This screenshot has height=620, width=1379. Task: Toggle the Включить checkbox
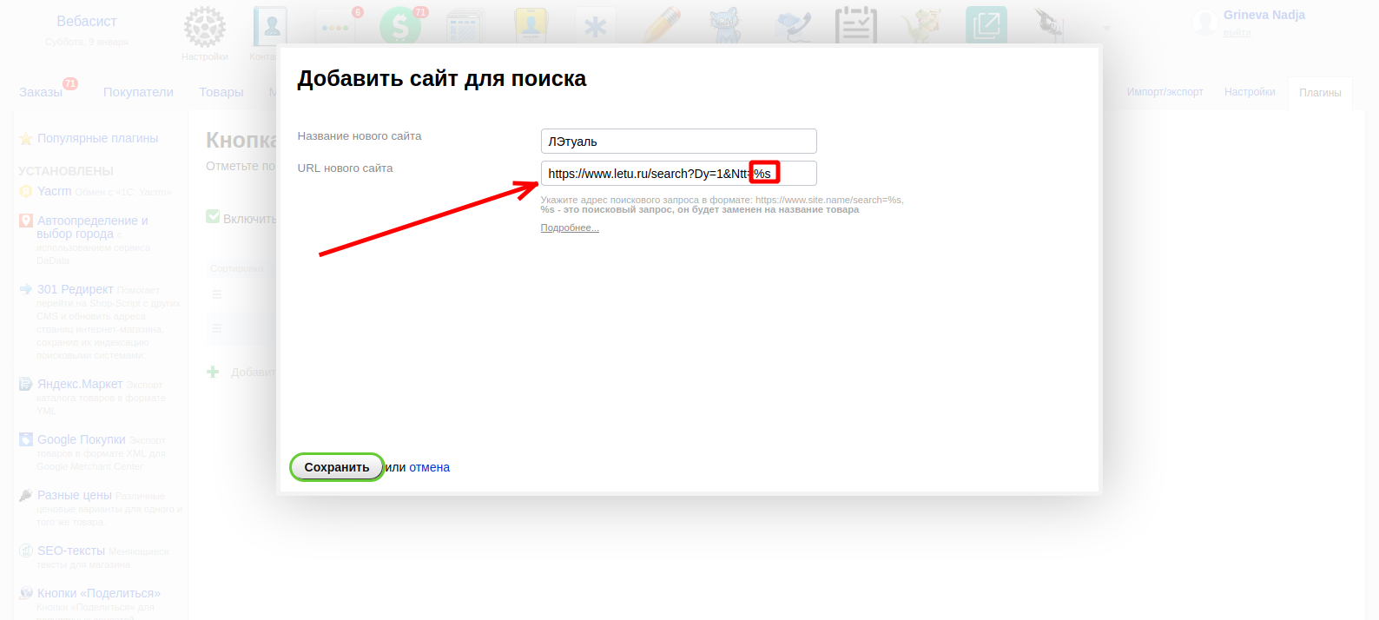coord(213,216)
